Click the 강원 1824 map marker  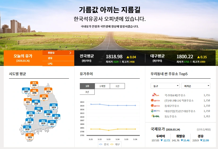[x=48, y=91]
